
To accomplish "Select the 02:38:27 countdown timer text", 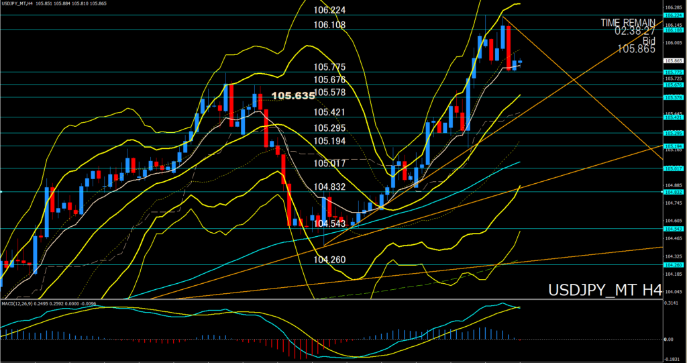I will (635, 31).
